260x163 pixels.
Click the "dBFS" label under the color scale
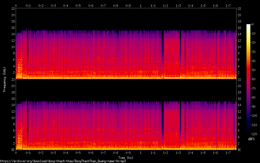point(251,139)
